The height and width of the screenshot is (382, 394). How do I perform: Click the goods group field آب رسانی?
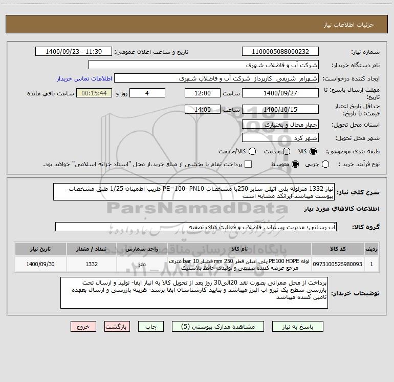[196, 227]
